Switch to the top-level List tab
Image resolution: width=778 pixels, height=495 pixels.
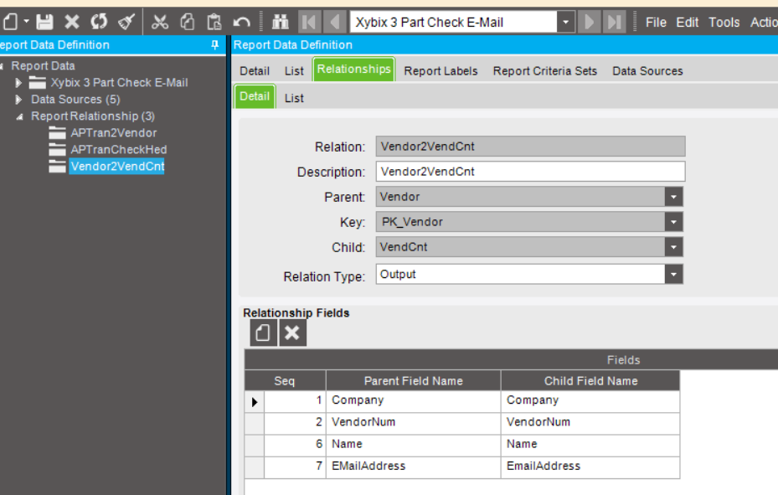[x=294, y=71]
